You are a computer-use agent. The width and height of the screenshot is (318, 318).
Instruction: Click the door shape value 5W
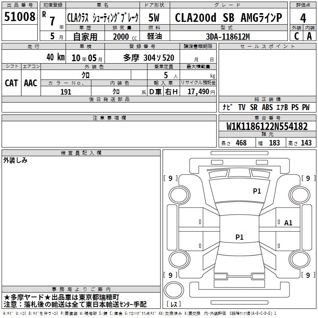click(x=154, y=17)
